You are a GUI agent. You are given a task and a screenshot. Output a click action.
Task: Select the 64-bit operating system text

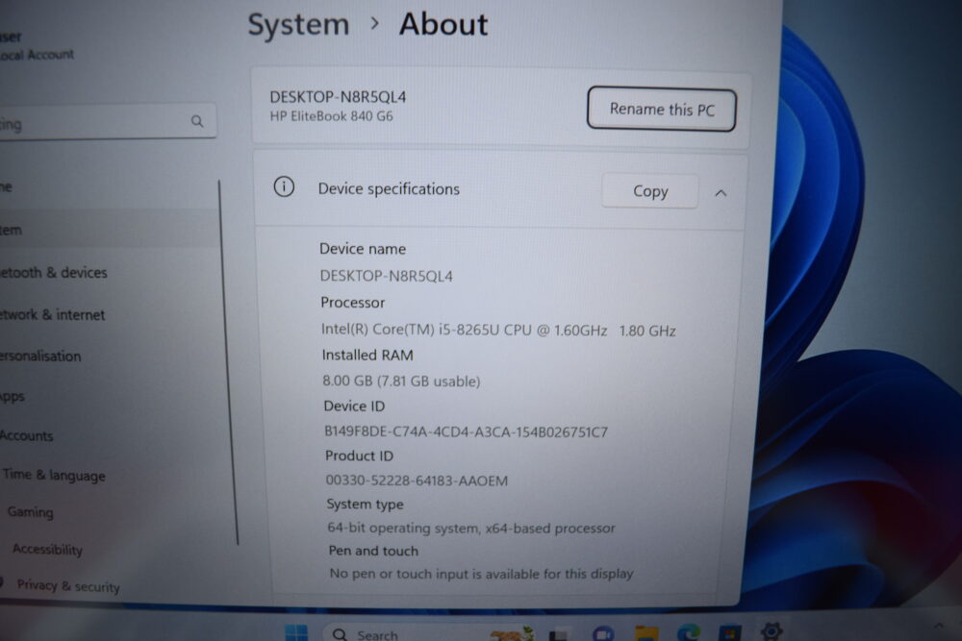471,528
